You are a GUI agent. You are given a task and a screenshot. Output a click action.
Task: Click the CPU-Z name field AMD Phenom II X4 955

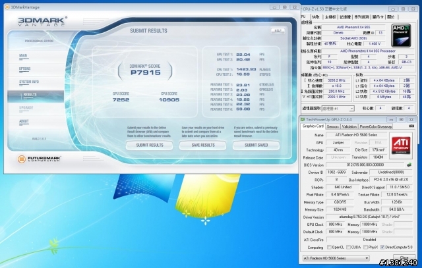click(353, 27)
